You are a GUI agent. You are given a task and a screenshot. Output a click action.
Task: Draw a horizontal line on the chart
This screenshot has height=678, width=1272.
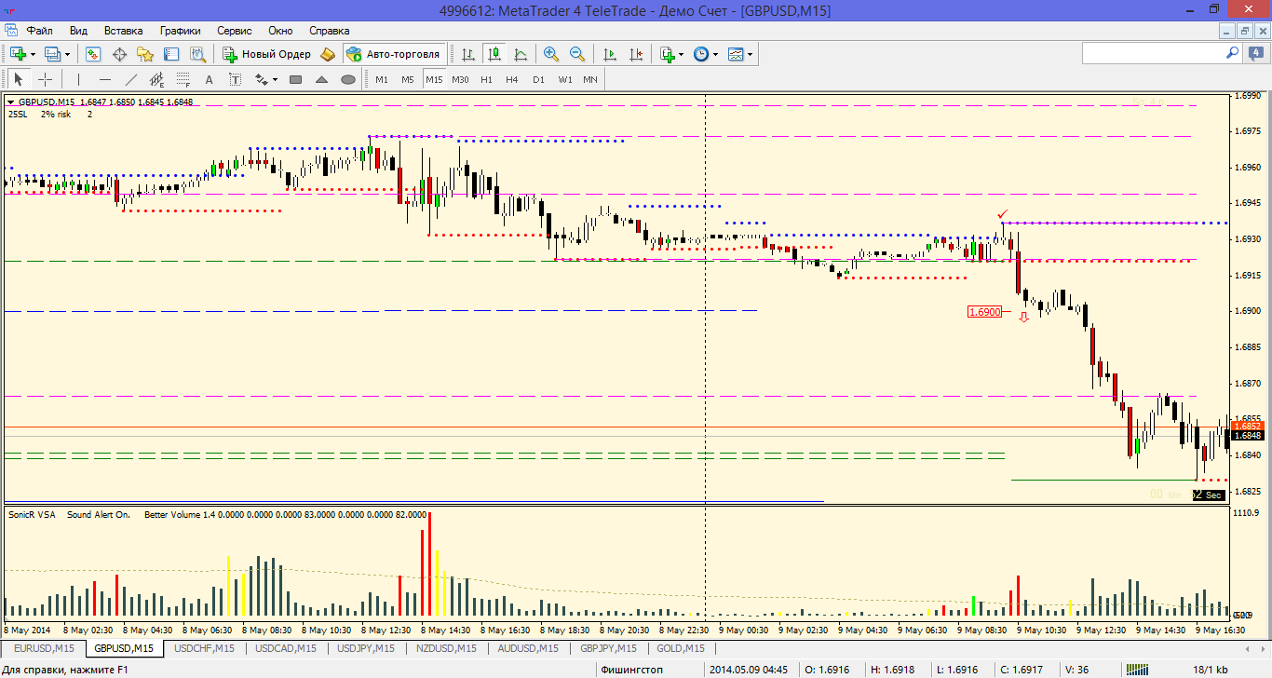point(105,79)
